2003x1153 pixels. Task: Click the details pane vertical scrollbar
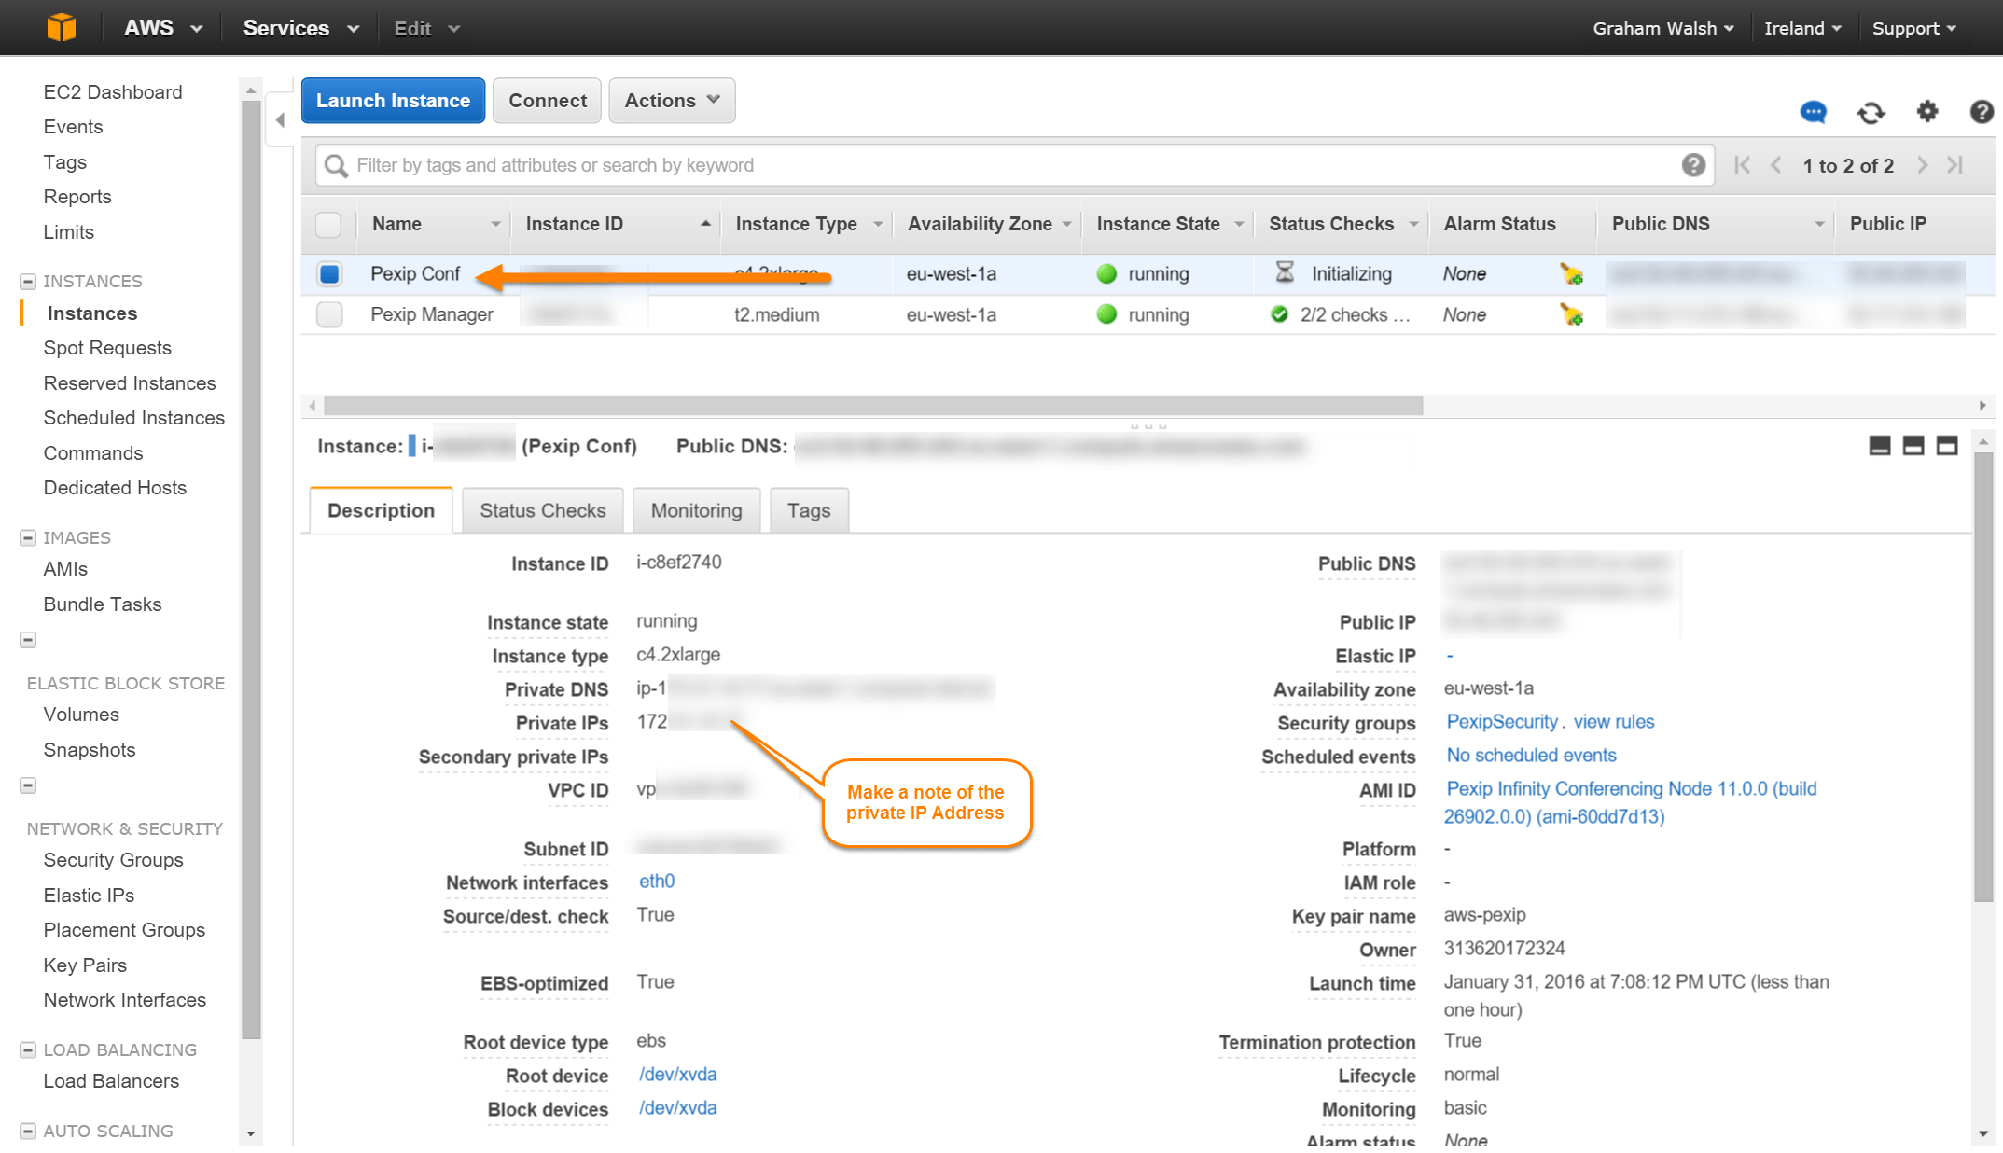(x=1983, y=676)
